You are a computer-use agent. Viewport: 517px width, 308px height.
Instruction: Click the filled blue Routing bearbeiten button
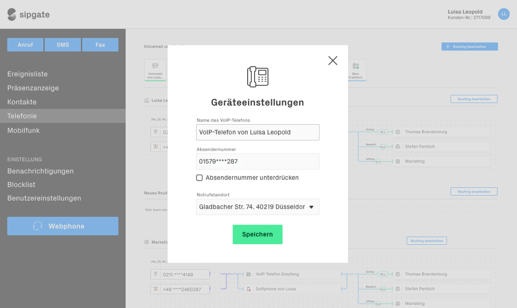[470, 47]
